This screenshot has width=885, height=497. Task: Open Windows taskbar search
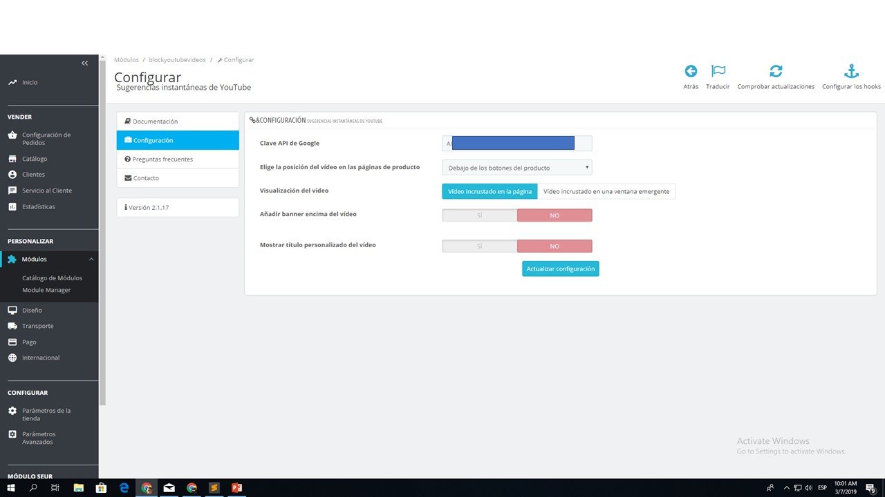pos(33,488)
